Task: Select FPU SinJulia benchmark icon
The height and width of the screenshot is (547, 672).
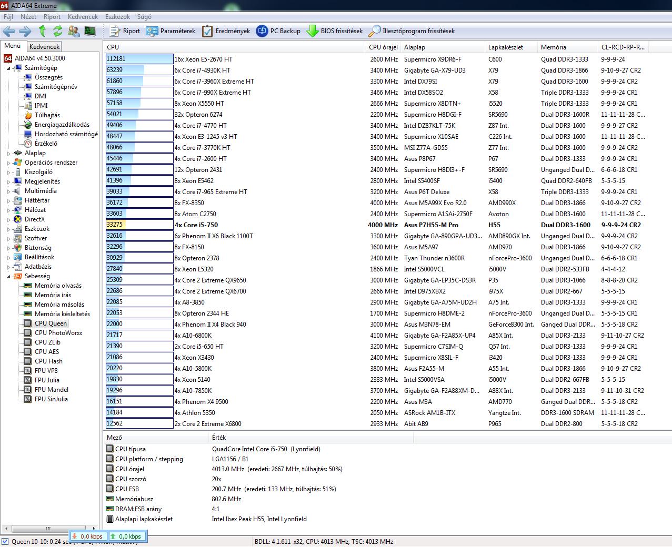Action: [x=28, y=399]
